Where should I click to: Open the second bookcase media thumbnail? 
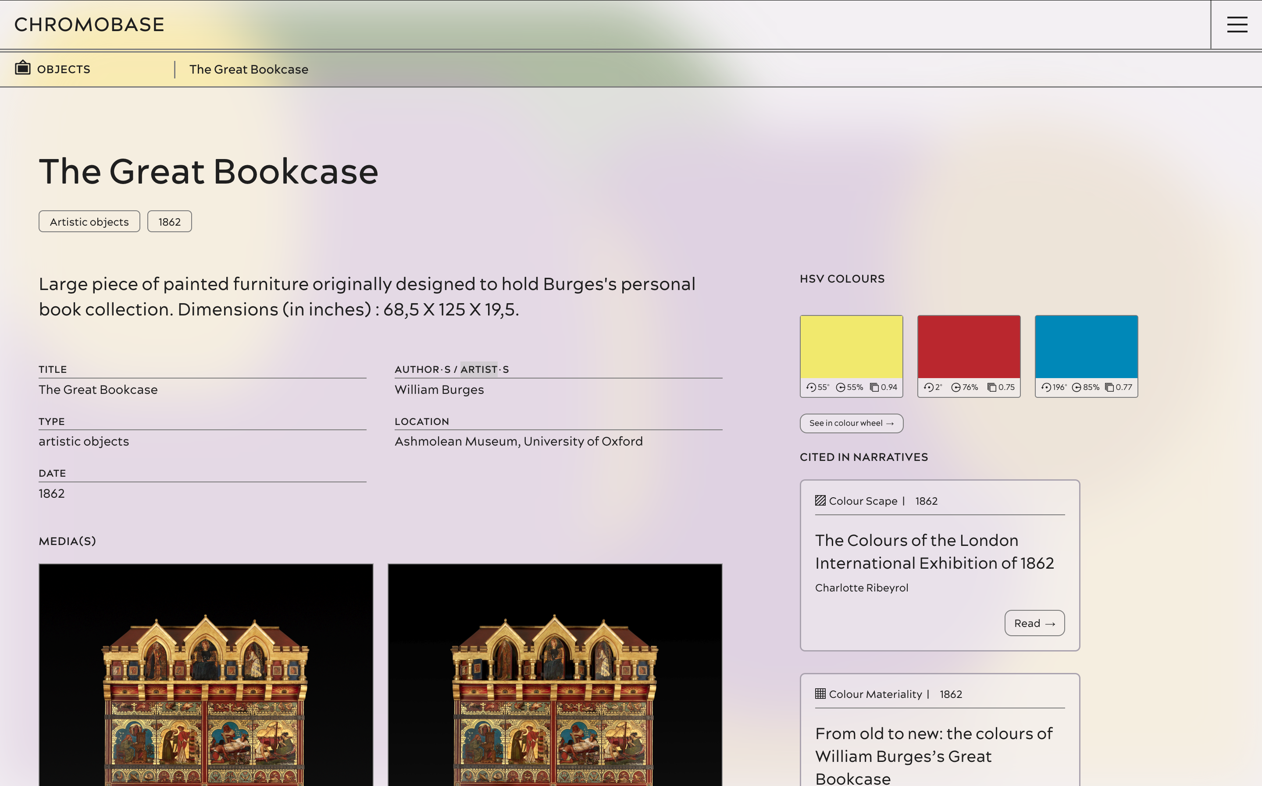(x=555, y=675)
